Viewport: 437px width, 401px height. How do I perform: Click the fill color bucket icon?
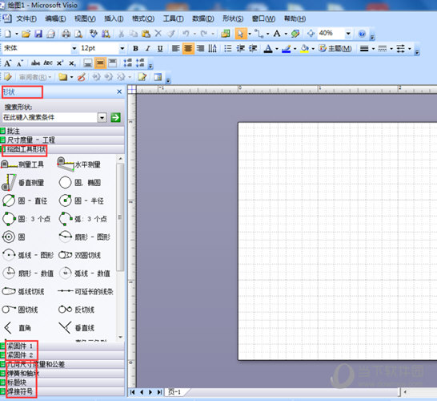click(304, 49)
